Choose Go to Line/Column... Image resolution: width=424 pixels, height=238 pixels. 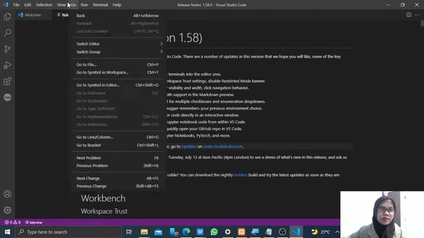pos(118,137)
